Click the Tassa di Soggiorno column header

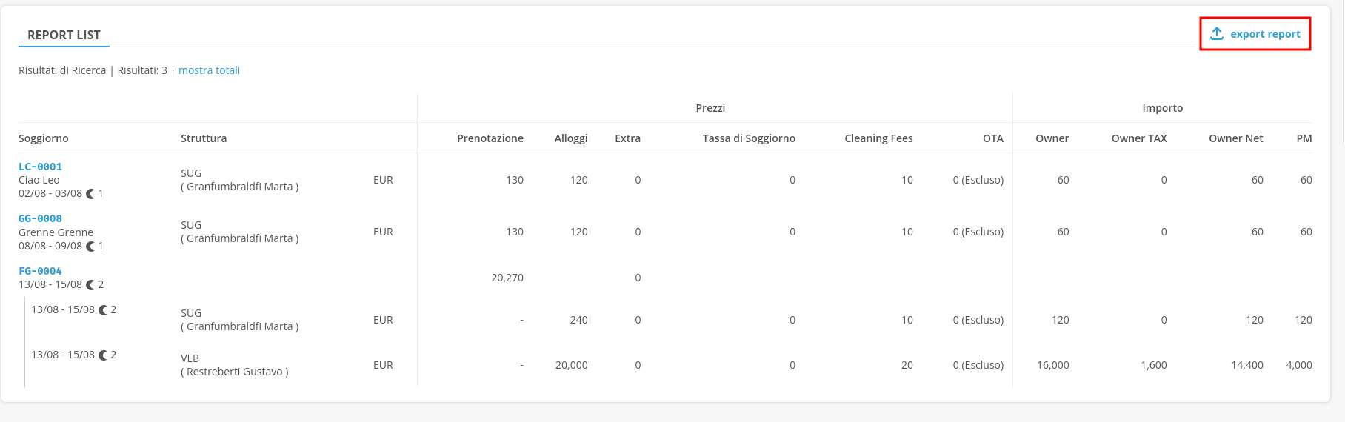(x=748, y=138)
